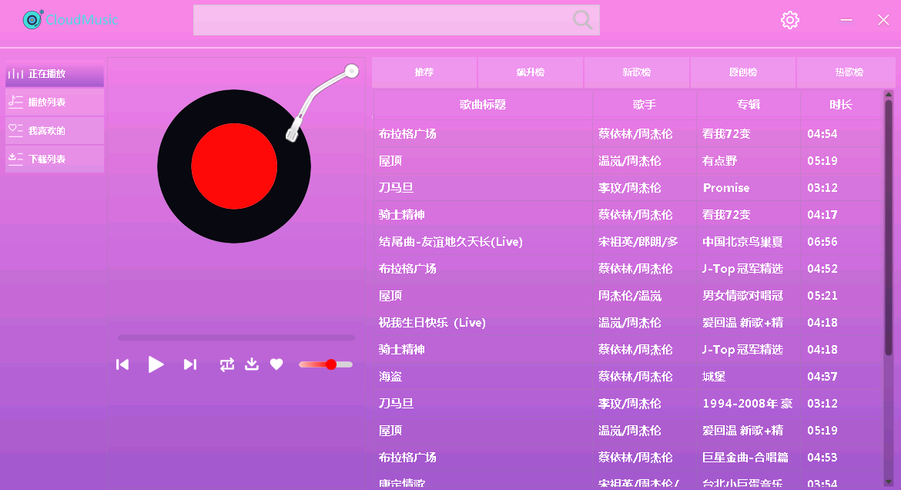Play the current song

[156, 364]
